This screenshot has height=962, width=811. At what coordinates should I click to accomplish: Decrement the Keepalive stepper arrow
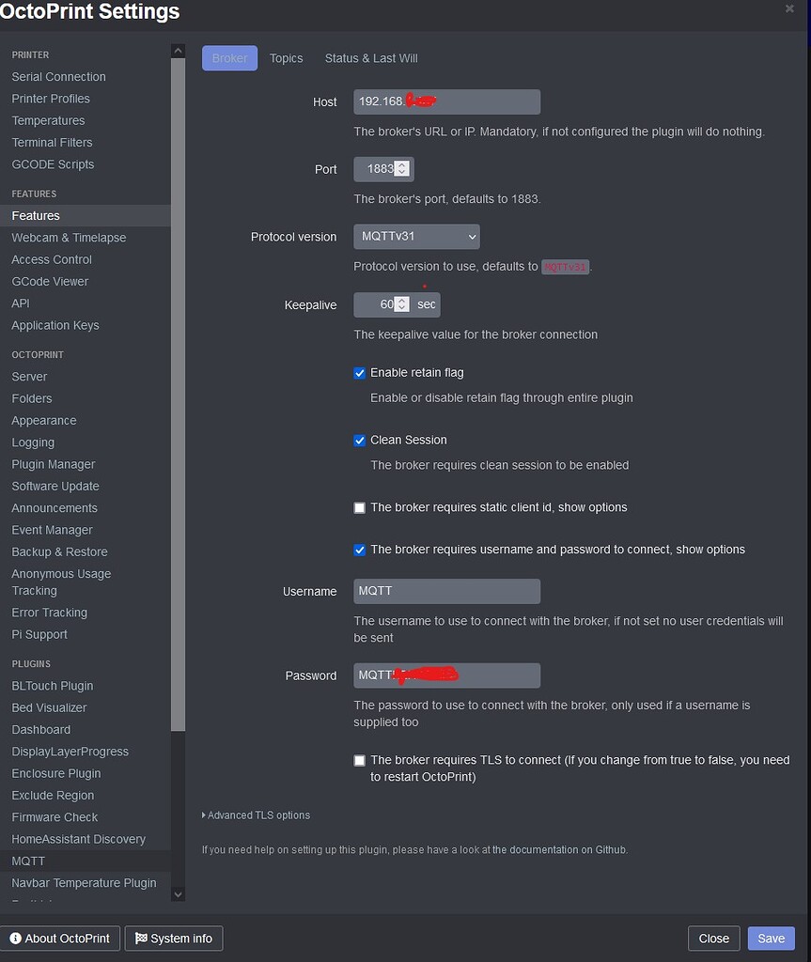pos(401,308)
